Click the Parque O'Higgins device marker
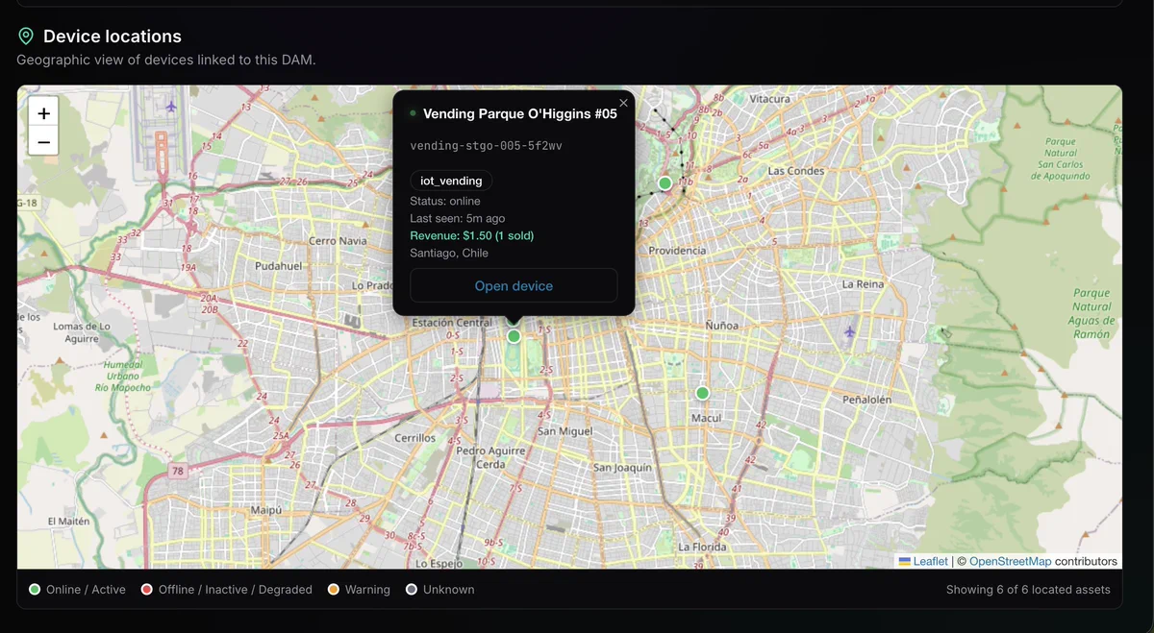The width and height of the screenshot is (1154, 633). tap(514, 336)
